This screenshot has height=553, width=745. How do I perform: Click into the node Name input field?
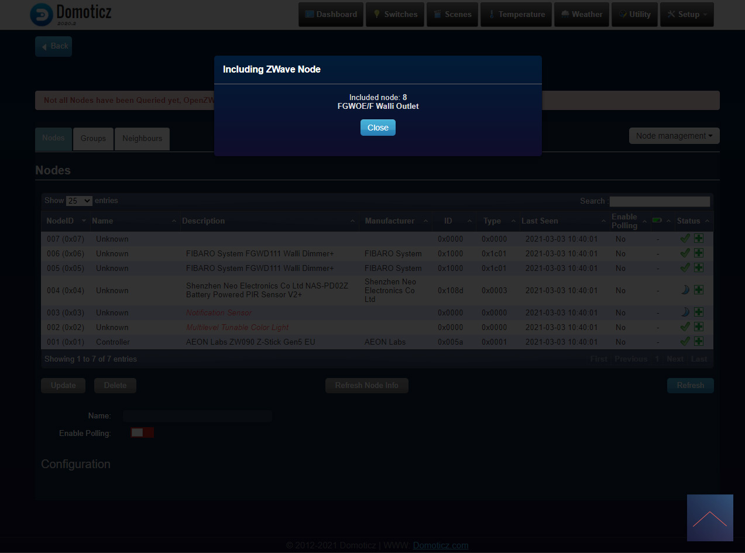(197, 416)
